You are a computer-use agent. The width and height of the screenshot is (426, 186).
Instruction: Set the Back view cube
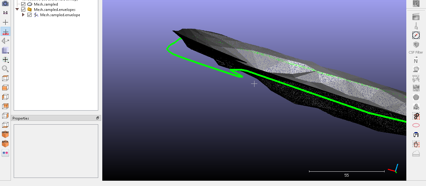click(5, 144)
